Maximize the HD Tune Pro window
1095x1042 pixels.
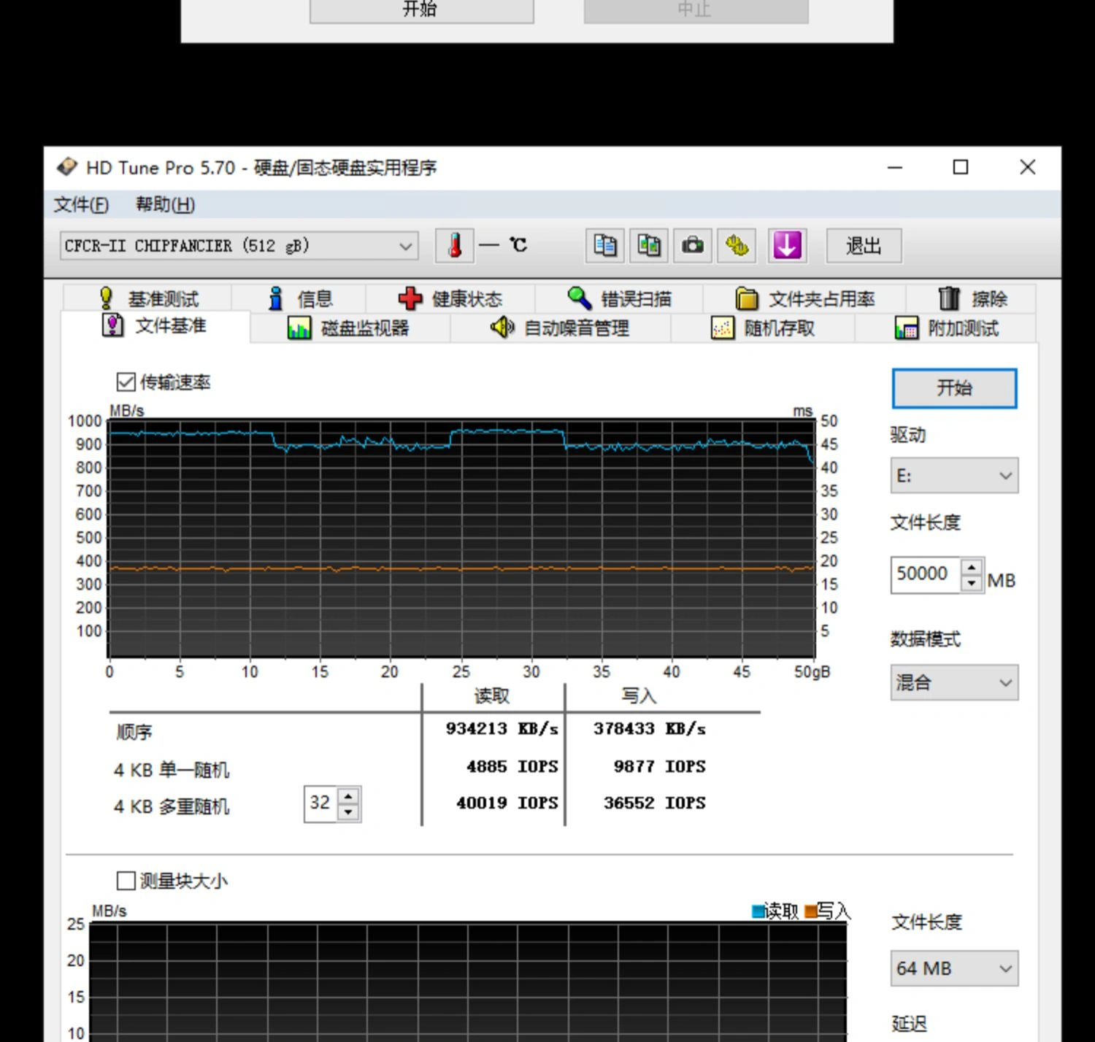pos(961,167)
